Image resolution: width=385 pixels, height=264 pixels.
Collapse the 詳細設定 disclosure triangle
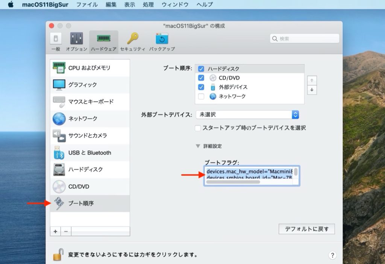(198, 146)
